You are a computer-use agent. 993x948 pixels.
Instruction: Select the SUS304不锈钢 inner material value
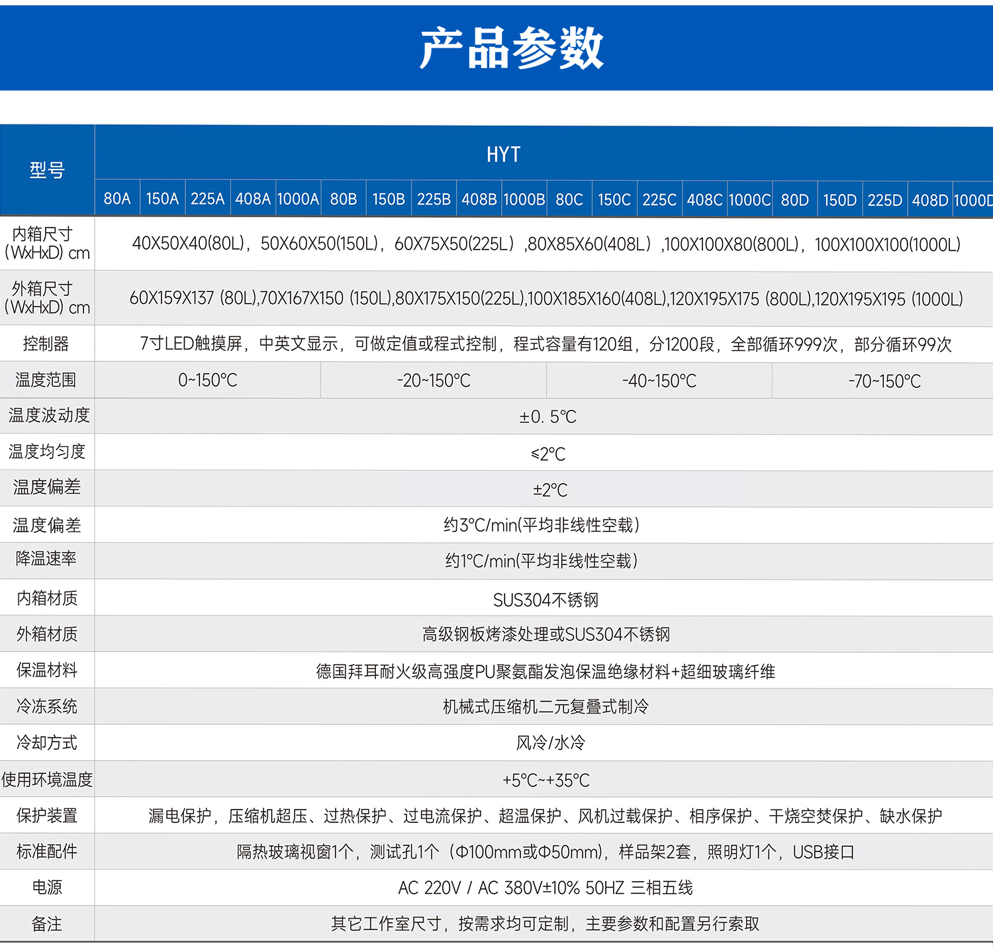(545, 600)
